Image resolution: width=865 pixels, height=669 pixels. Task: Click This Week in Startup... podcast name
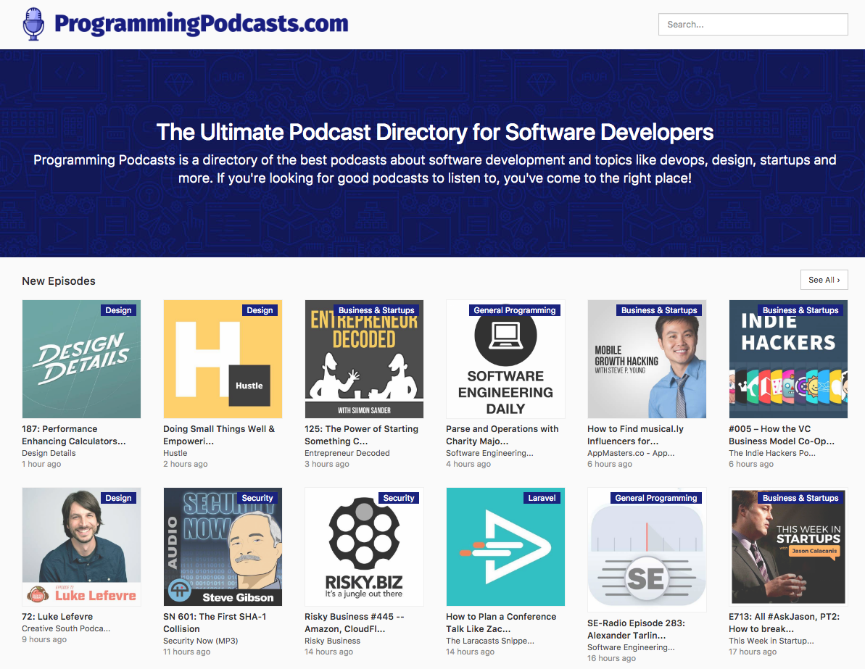[771, 640]
